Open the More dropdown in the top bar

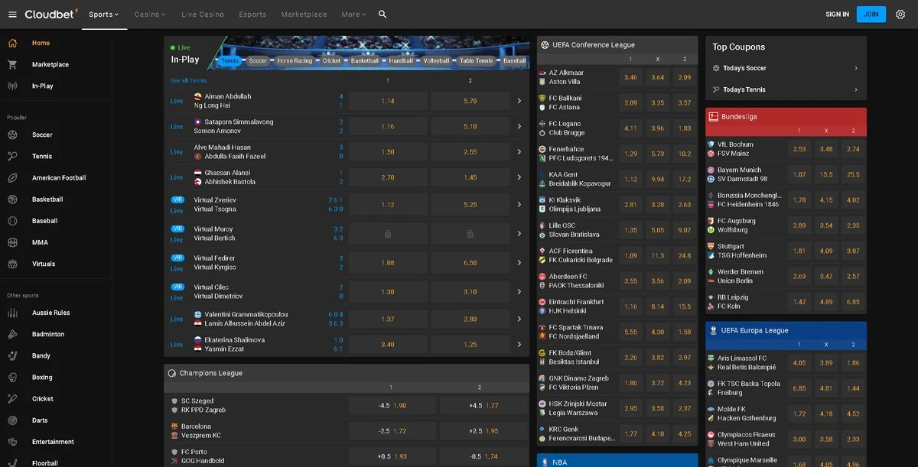click(353, 15)
